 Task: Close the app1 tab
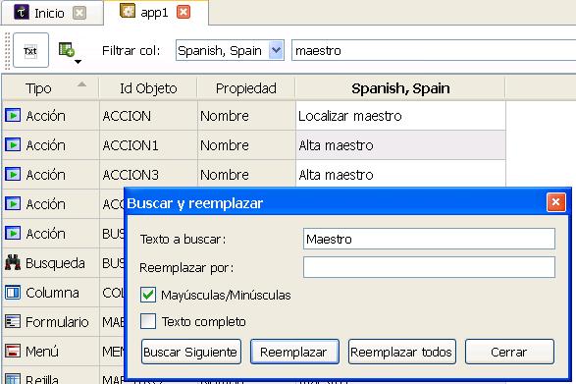tap(183, 12)
